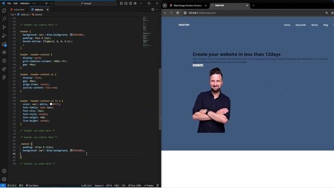Click the editor vertical scrollbar thumb

coord(160,99)
